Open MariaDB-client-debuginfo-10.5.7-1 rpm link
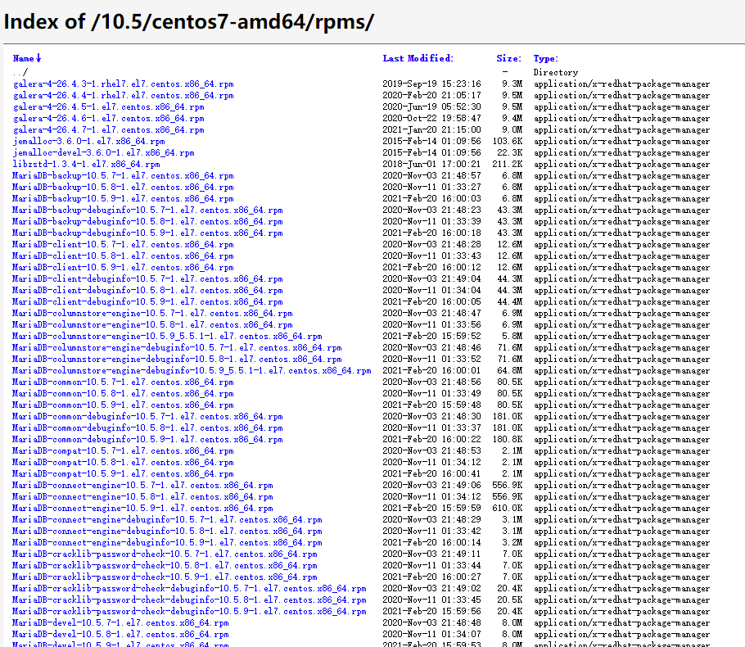This screenshot has height=647, width=745. (147, 279)
